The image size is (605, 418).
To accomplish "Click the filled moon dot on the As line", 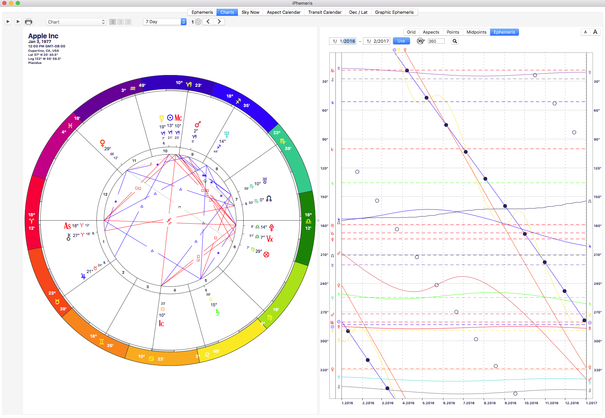I will pos(407,71).
